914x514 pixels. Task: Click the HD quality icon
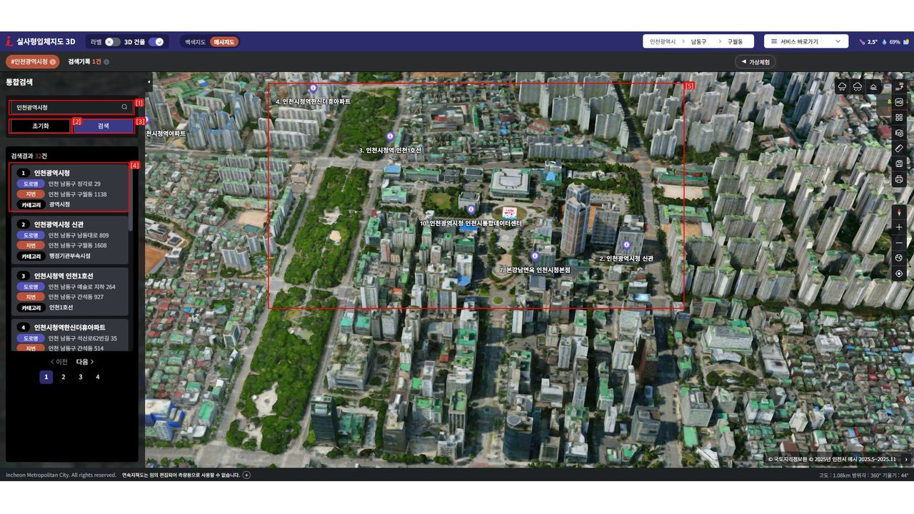click(x=899, y=102)
